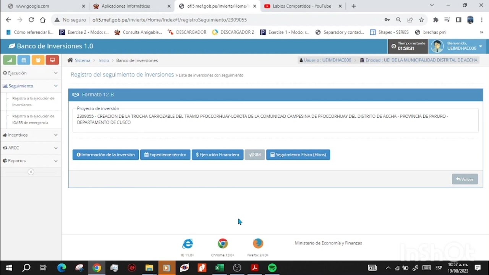Image resolution: width=489 pixels, height=275 pixels.
Task: Open Adobe Acrobat from the taskbar
Action: point(255,268)
